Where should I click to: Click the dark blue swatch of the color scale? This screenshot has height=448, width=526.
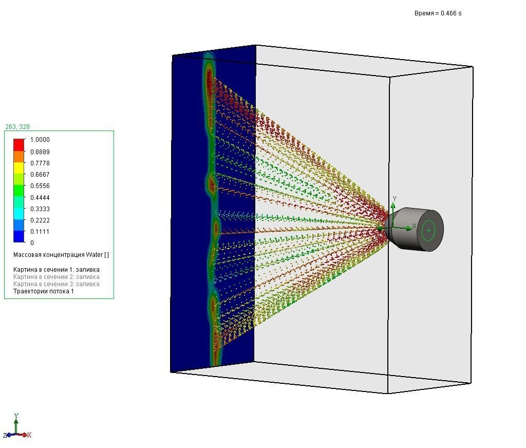(x=19, y=236)
